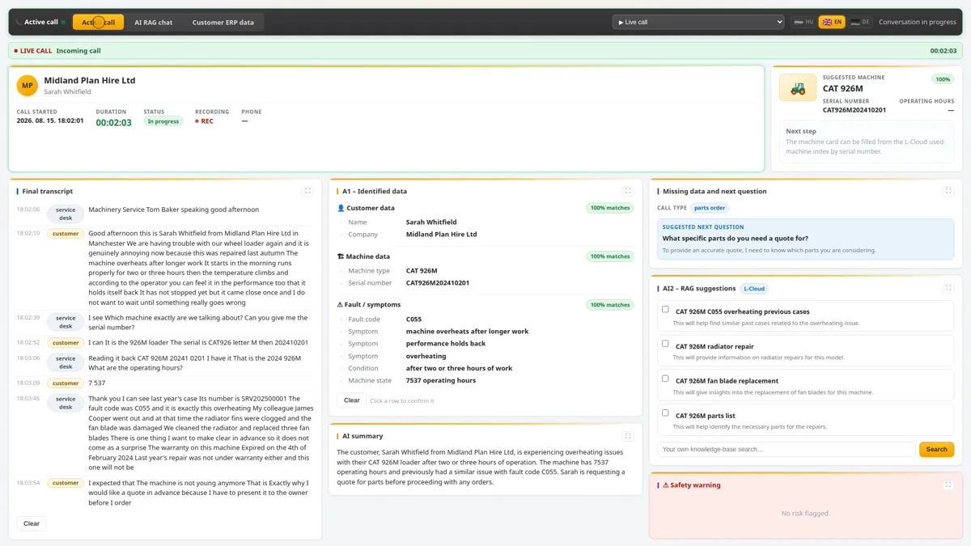
Task: Click the Machine data 100% matches badge
Action: pos(610,256)
